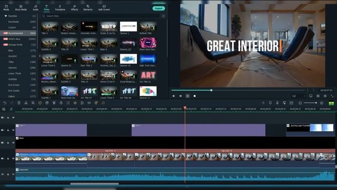Hide the Title 1 track with eye icon
The image size is (337, 190).
[x=13, y=130]
